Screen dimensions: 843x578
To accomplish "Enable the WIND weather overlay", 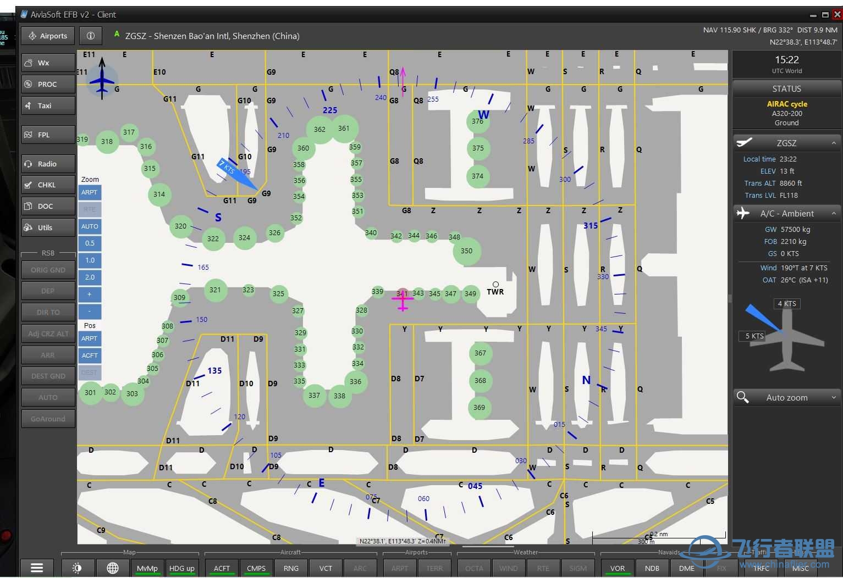I will click(509, 568).
